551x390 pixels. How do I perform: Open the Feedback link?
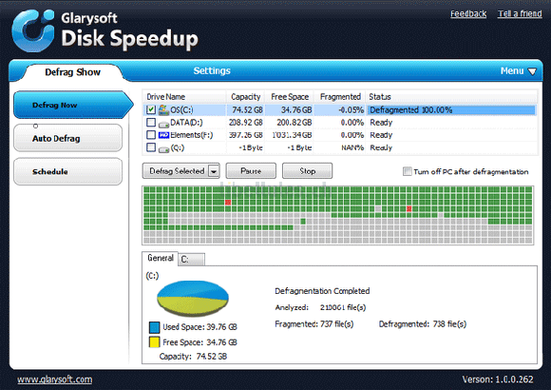(468, 13)
